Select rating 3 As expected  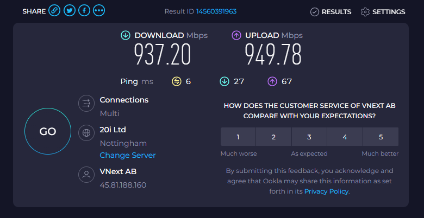309,137
